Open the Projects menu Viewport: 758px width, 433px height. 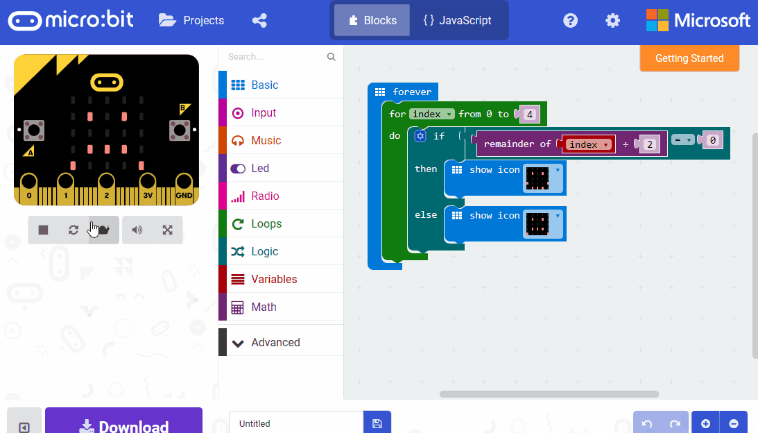[x=191, y=20]
